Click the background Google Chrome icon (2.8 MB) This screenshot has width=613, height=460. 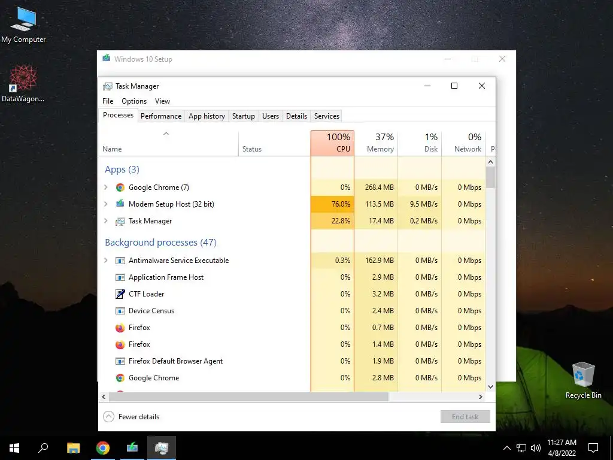[120, 378]
